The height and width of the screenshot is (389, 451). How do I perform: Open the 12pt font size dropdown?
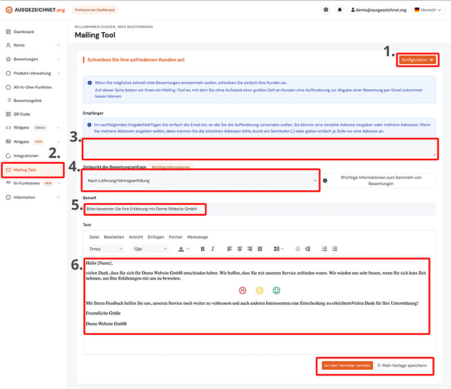150,249
